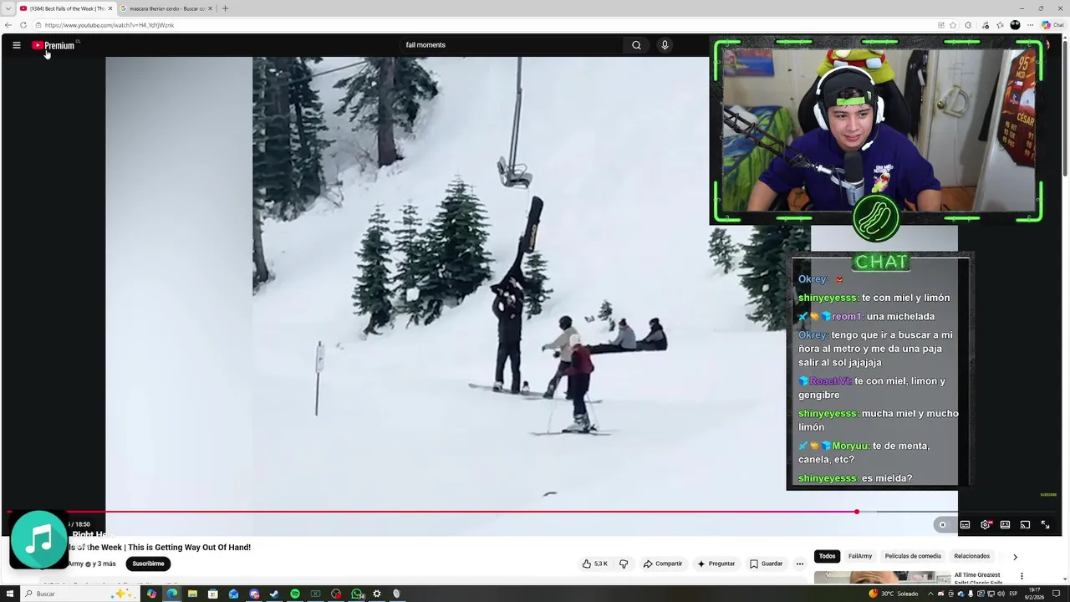Screen dimensions: 1070x602
Task: Dislike the video with the thumbs-down icon
Action: pyautogui.click(x=624, y=564)
